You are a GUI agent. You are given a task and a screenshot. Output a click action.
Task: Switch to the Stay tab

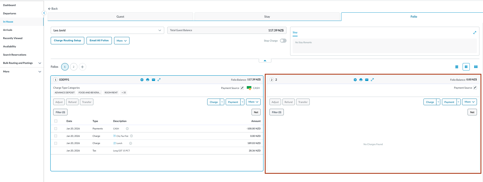[x=267, y=17]
